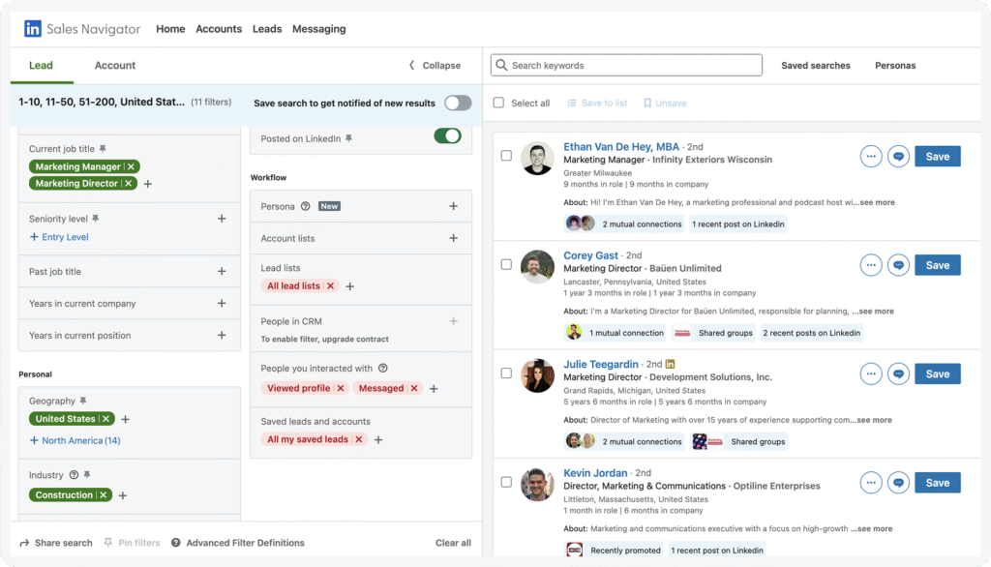Click message icon for Corey Gast
Viewport: 991px width, 567px height.
[x=898, y=265]
